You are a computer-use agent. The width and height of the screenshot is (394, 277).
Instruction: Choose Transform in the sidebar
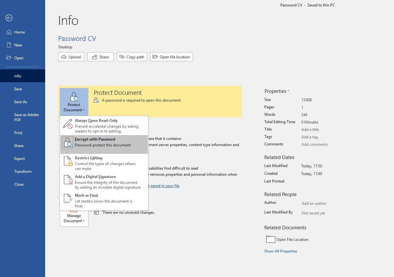click(x=23, y=172)
